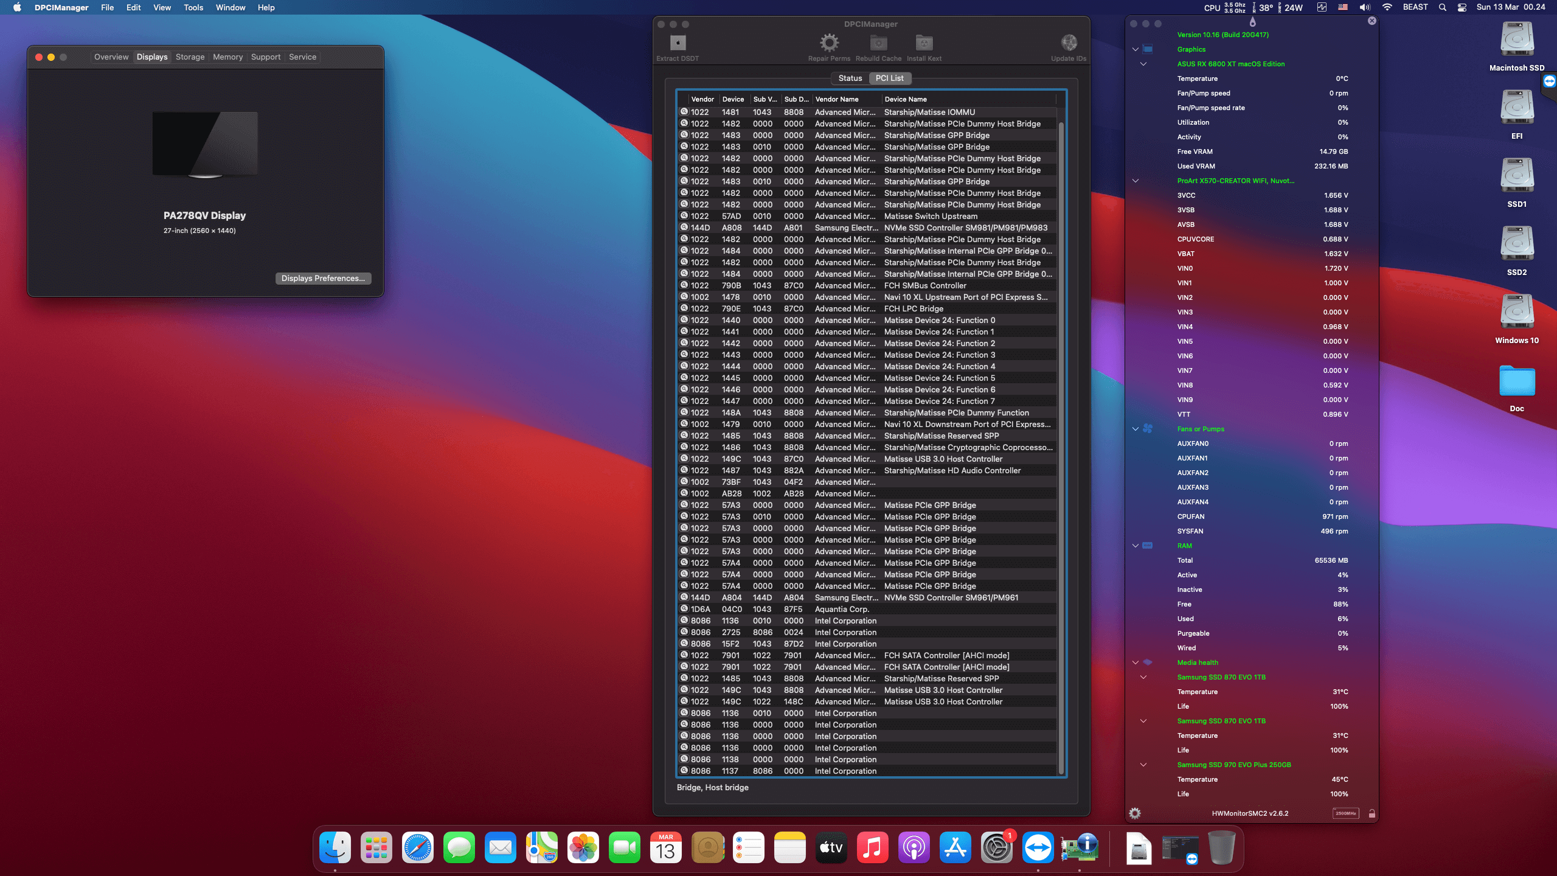Collapse the Graphics section in HWMonitor
This screenshot has width=1557, height=876.
click(x=1135, y=49)
